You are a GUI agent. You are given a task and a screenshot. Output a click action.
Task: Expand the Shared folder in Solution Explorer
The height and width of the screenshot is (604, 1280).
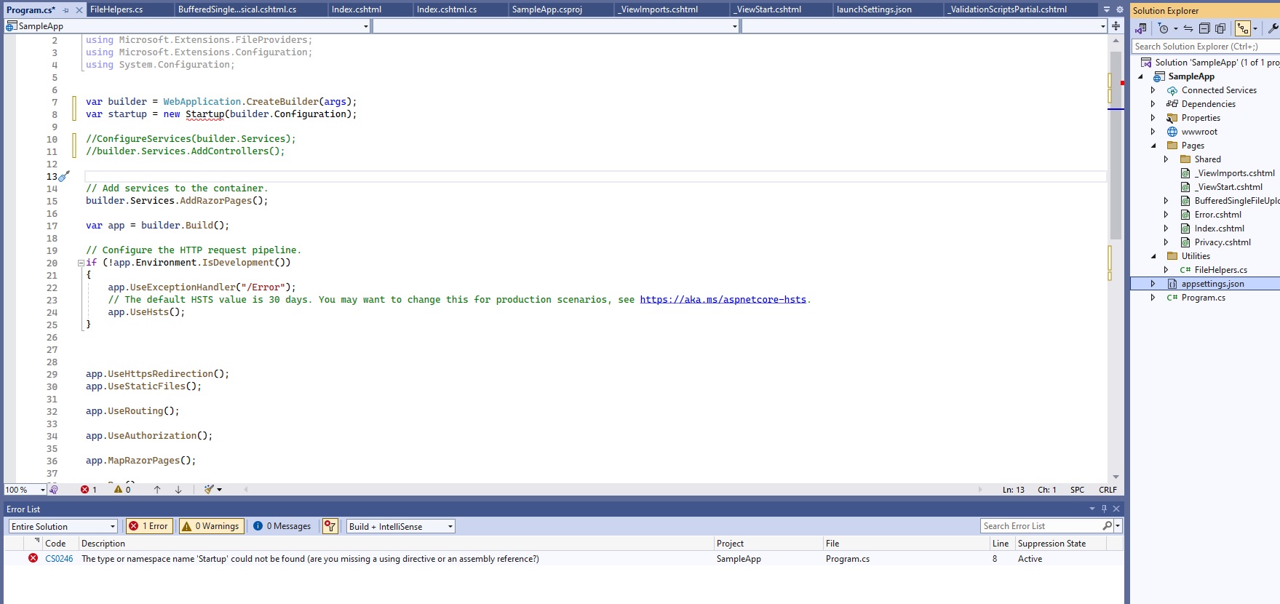[x=1166, y=159]
